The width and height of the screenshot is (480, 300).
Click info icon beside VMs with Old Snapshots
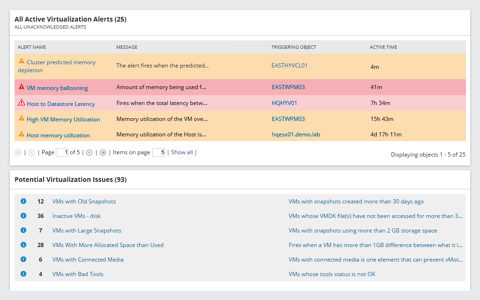pyautogui.click(x=23, y=201)
